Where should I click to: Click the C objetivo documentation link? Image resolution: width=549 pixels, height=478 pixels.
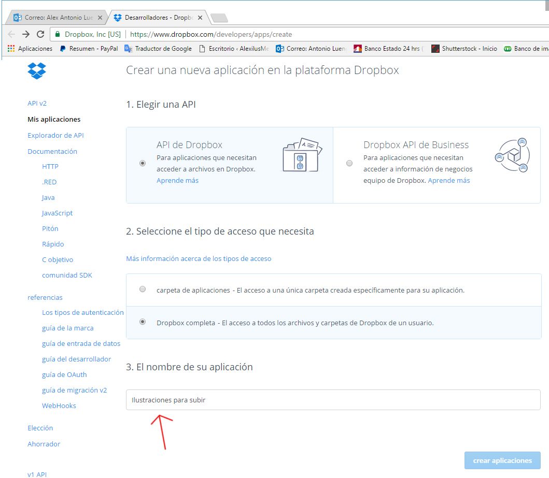[58, 260]
